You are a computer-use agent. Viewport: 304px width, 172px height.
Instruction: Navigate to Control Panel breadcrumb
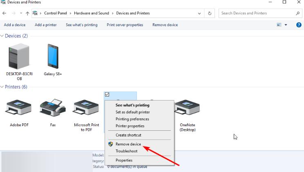coord(56,13)
